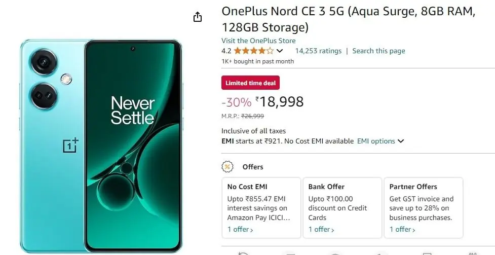Click the Search this page link
Screen dimensions: 495x255
378,51
